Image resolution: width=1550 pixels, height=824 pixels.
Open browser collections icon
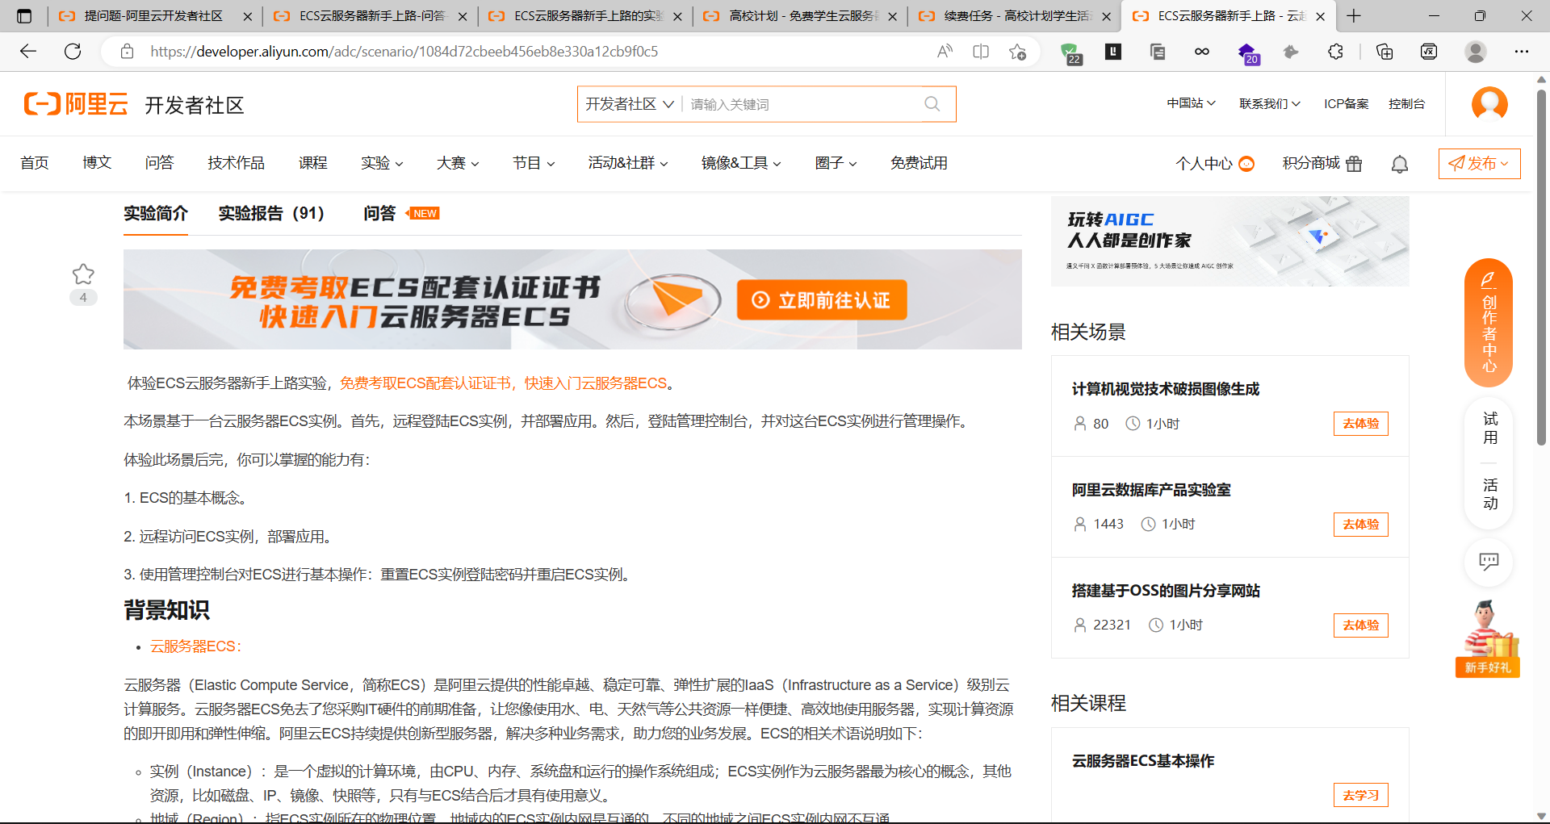coord(1385,52)
